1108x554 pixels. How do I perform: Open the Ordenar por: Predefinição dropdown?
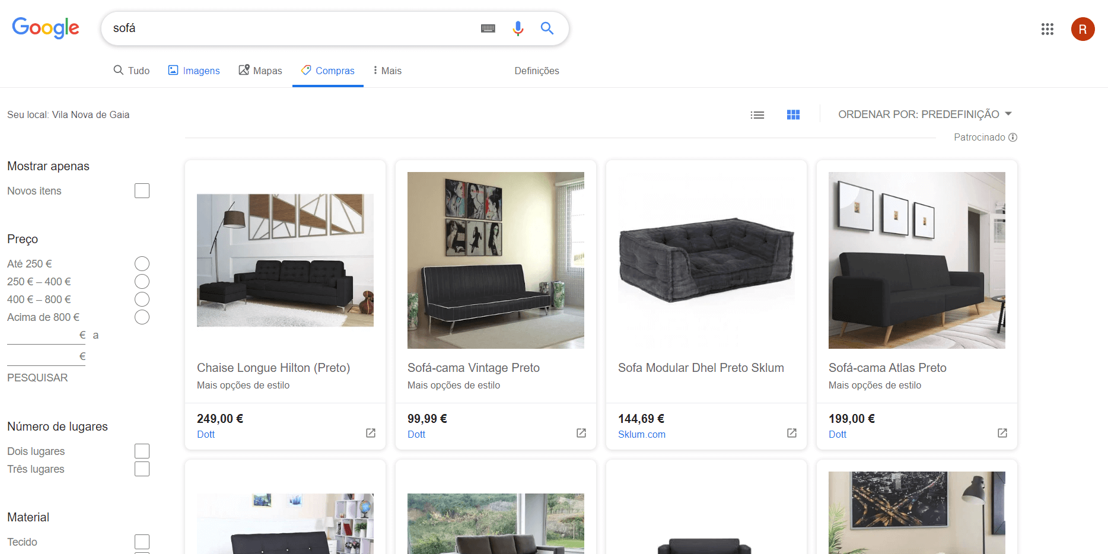(925, 114)
